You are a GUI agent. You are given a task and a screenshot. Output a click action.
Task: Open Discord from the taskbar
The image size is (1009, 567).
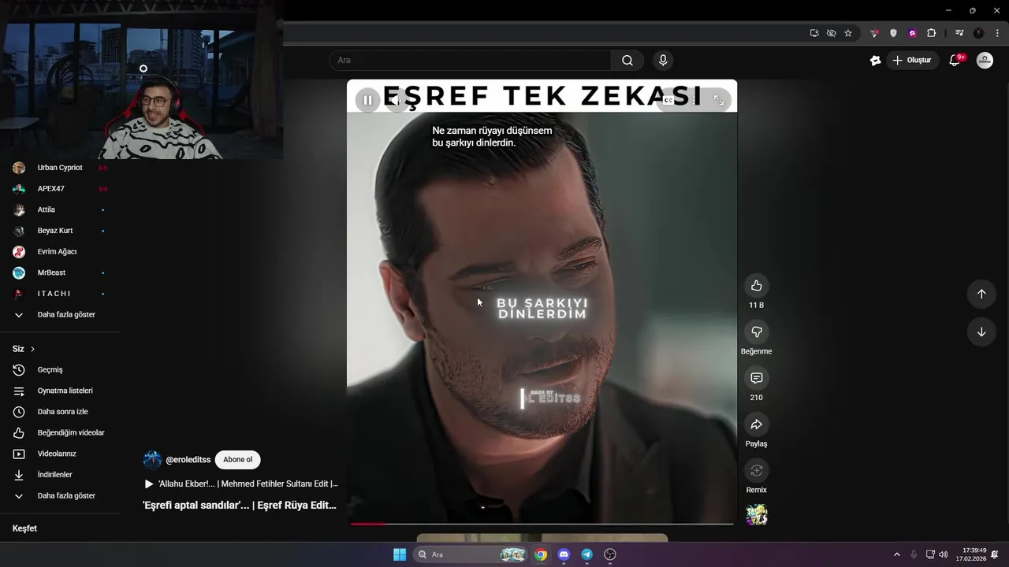564,554
